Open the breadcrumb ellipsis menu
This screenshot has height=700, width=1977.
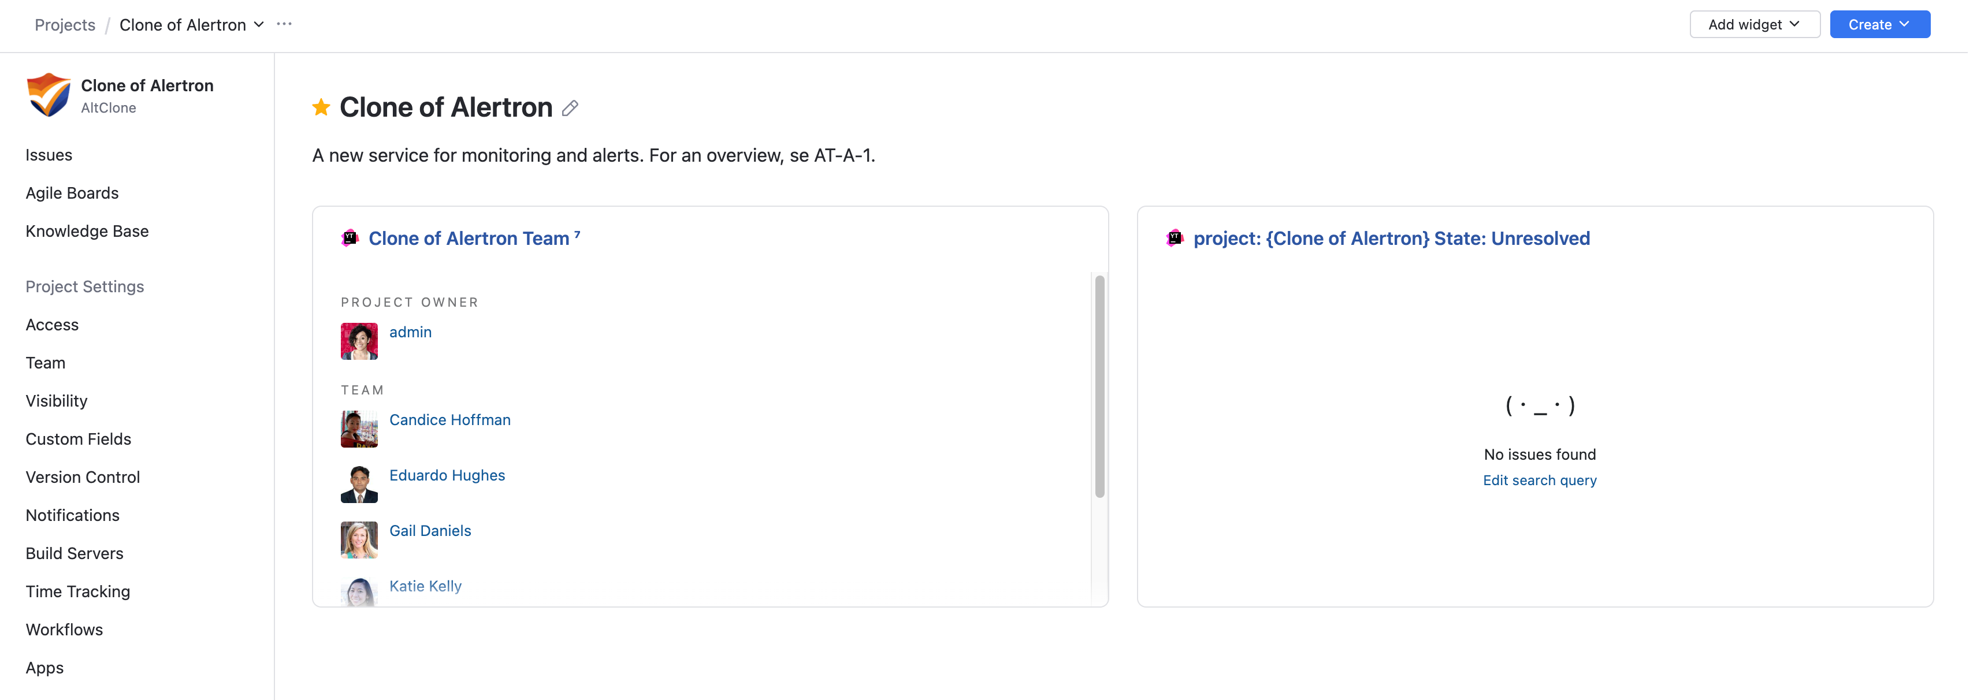tap(284, 24)
